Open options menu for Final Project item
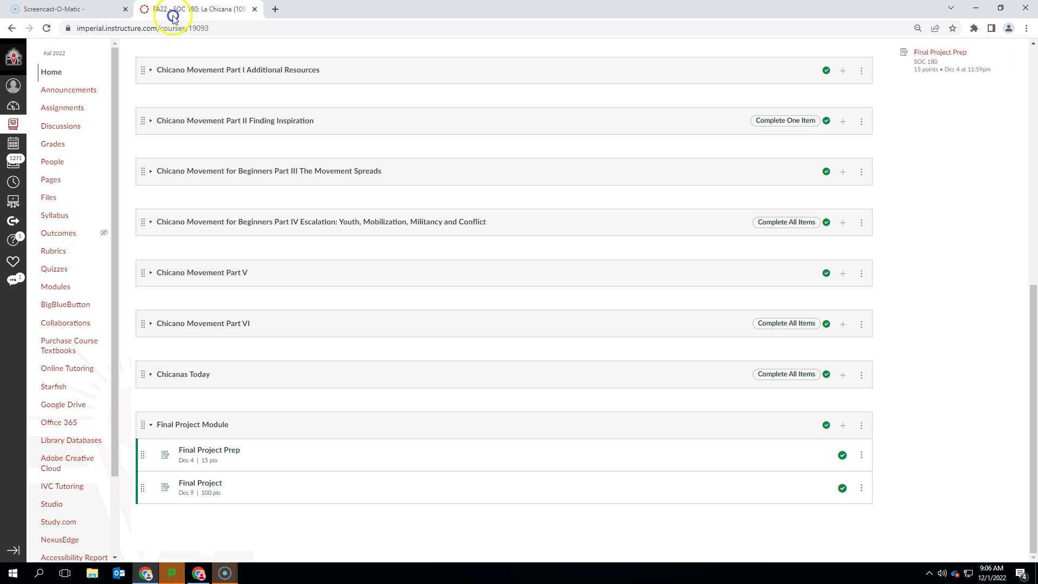 tap(861, 488)
